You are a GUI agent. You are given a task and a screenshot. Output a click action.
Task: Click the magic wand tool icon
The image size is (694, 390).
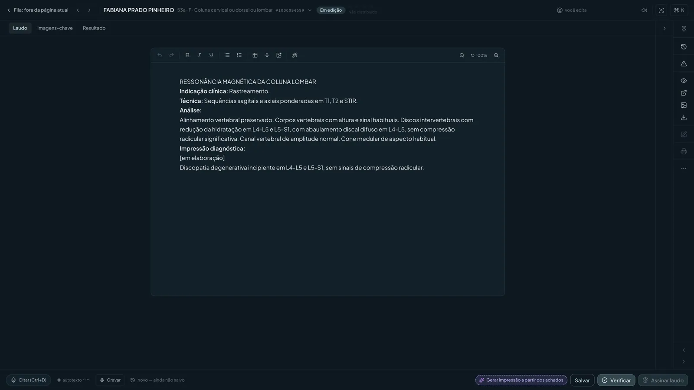point(295,55)
